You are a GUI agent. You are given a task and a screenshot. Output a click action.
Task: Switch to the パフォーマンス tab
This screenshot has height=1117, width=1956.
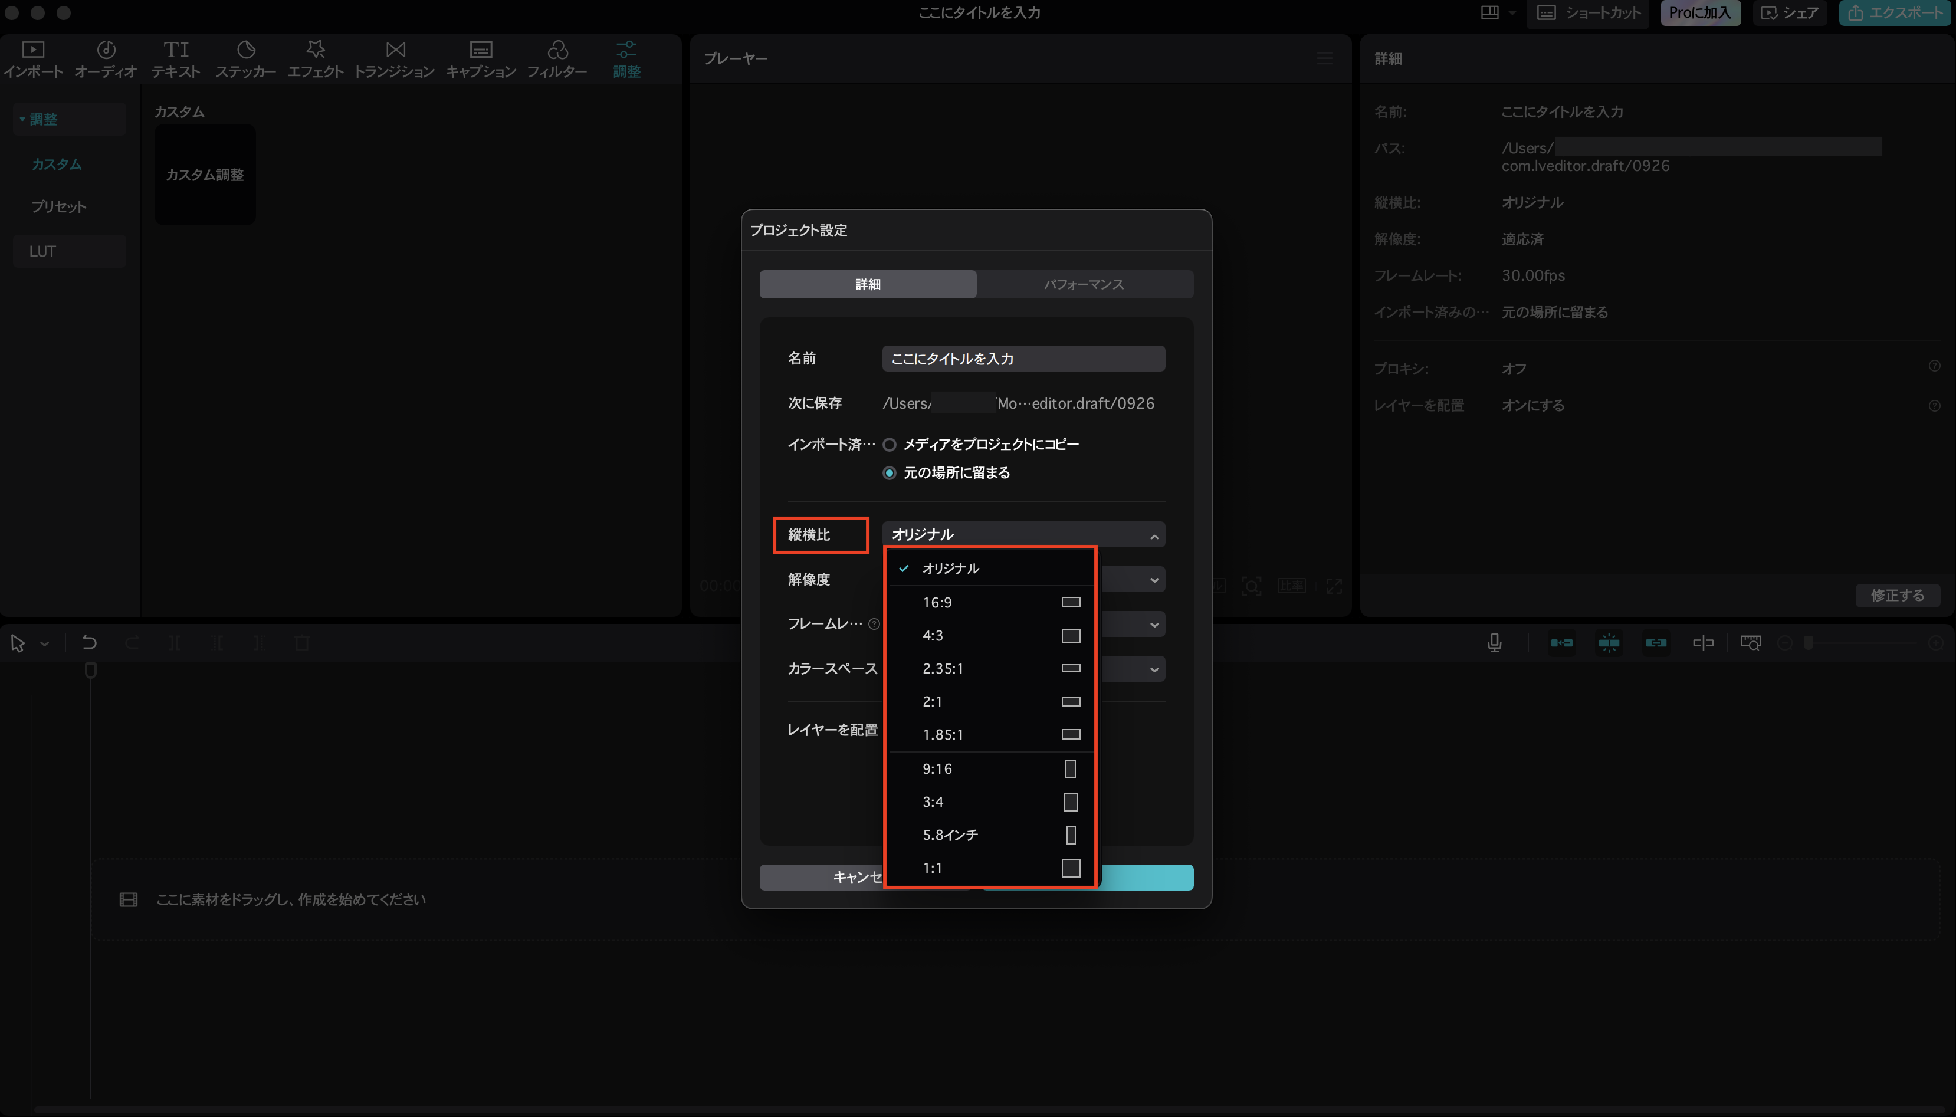1084,284
